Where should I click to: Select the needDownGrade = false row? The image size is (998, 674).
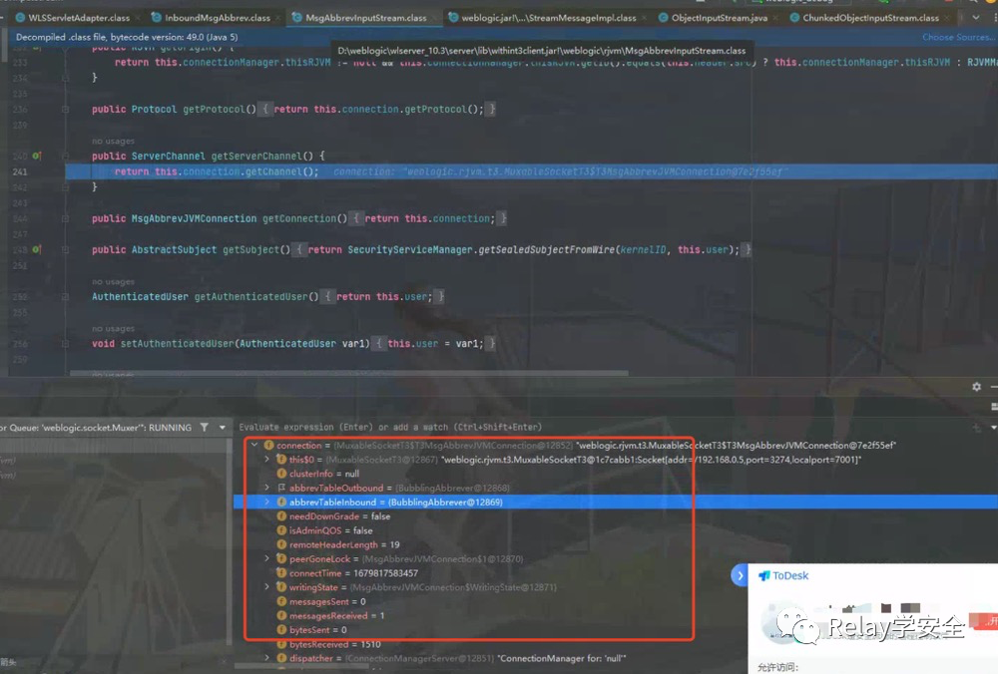616,516
